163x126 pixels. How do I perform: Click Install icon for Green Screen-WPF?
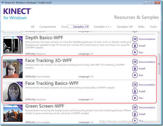point(135,114)
